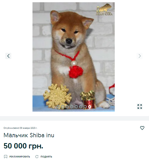
Task: Click the 50 000 грн. price
Action: tap(23, 146)
